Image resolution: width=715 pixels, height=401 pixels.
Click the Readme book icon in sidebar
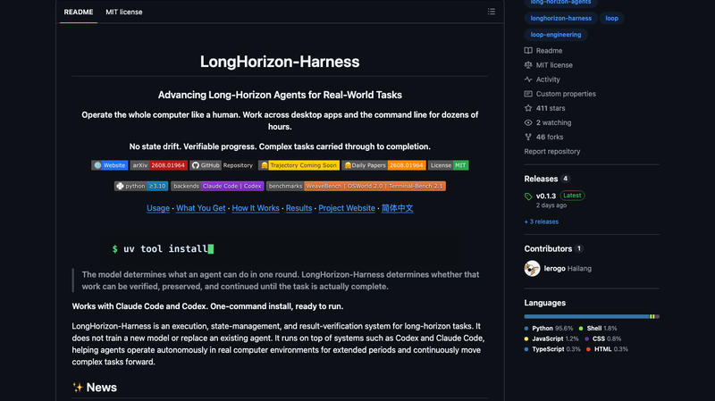[528, 51]
